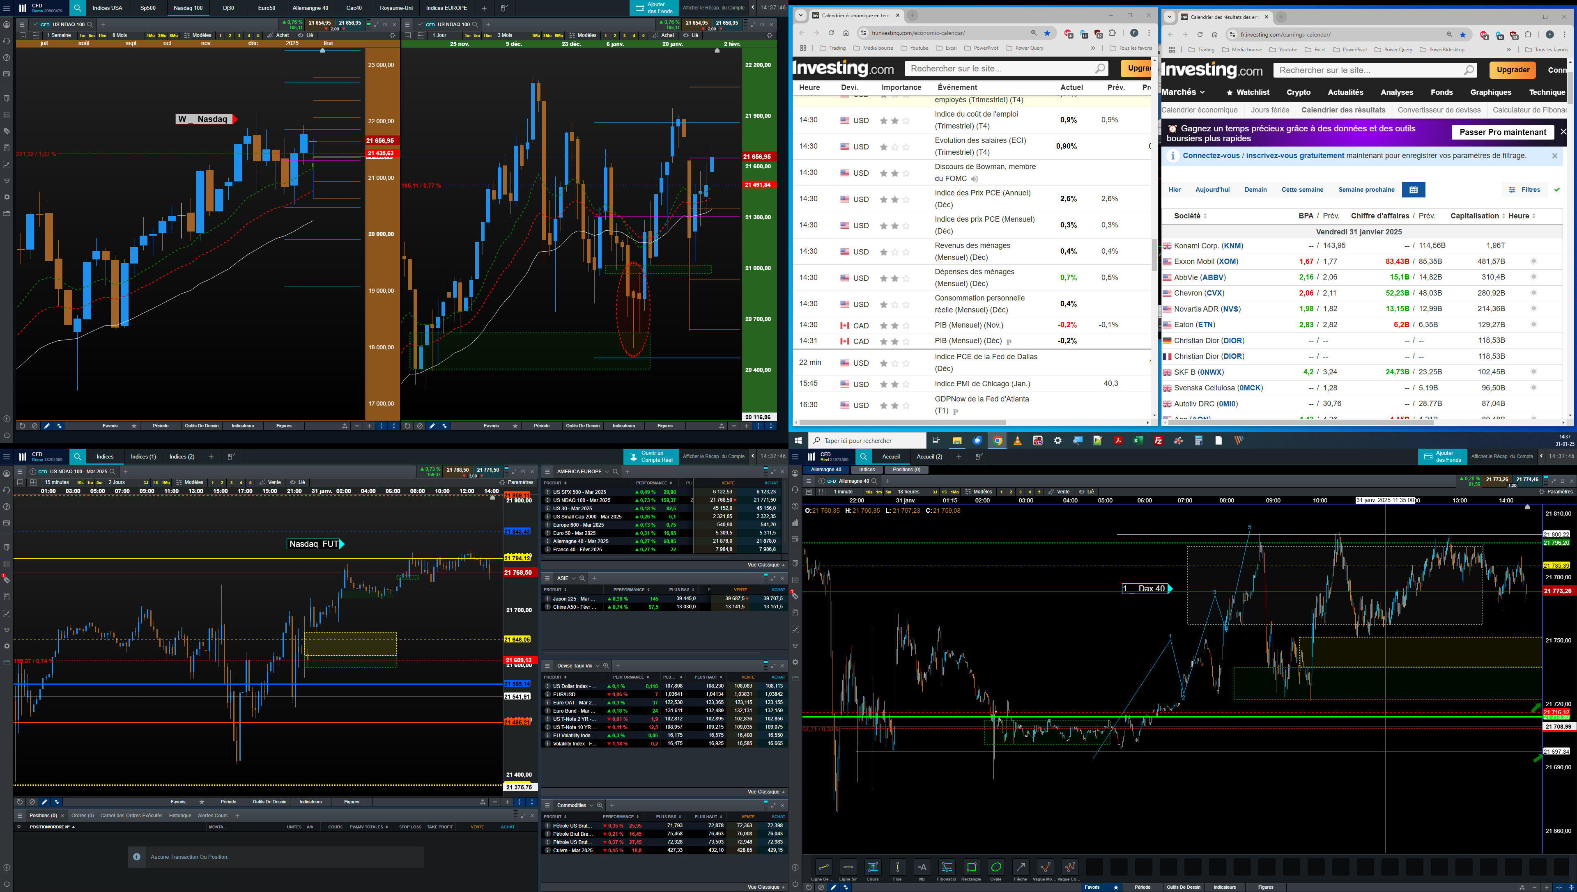
Task: Choose the Flèche arrow tool
Action: tap(1021, 867)
